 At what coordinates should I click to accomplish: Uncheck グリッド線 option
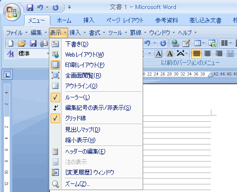[96, 118]
